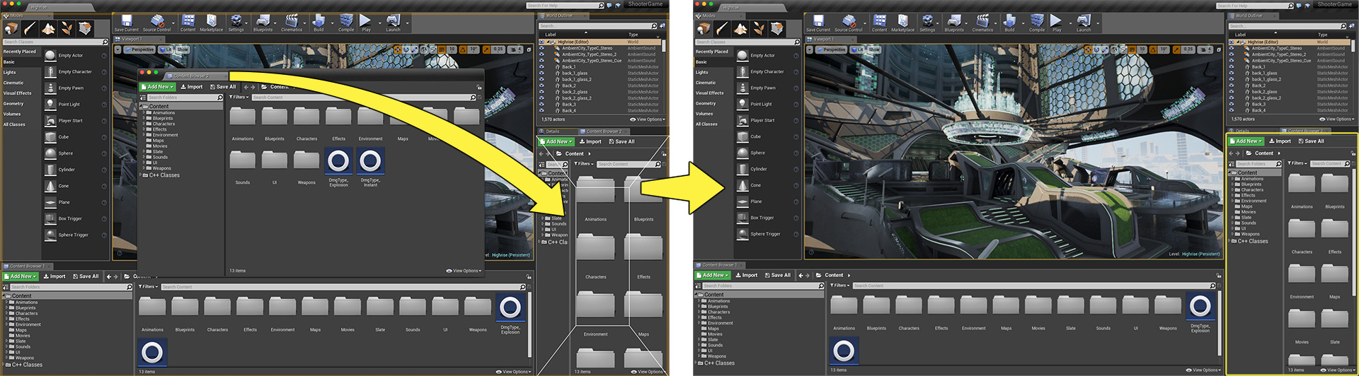The width and height of the screenshot is (1359, 376).
Task: Click Search For Help field in right editor
Action: [x=1255, y=6]
